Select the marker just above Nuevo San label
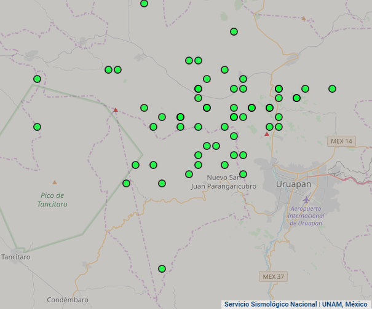 [x=243, y=174]
